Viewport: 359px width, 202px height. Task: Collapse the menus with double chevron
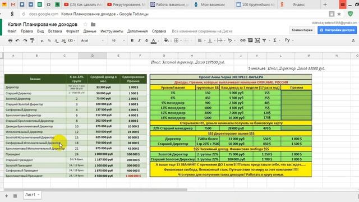click(353, 40)
